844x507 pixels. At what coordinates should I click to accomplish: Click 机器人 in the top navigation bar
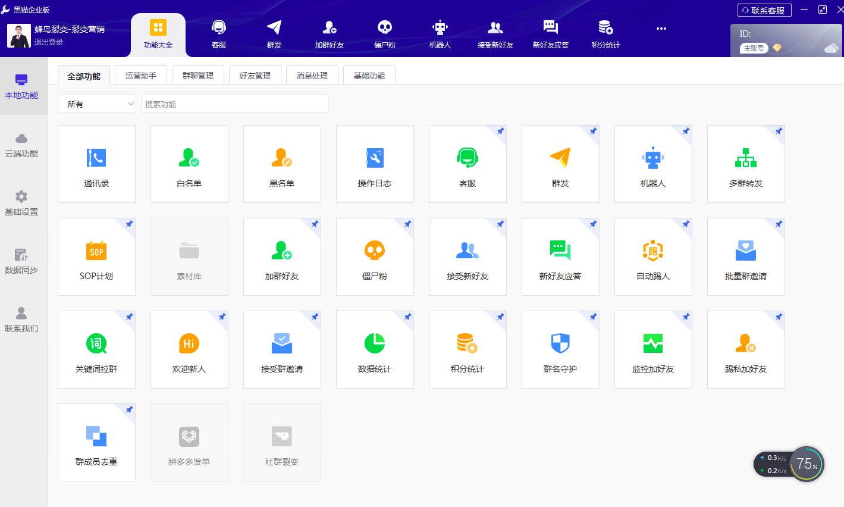click(440, 35)
